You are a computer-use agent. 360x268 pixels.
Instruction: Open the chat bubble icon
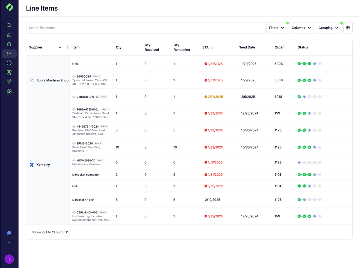9,233
